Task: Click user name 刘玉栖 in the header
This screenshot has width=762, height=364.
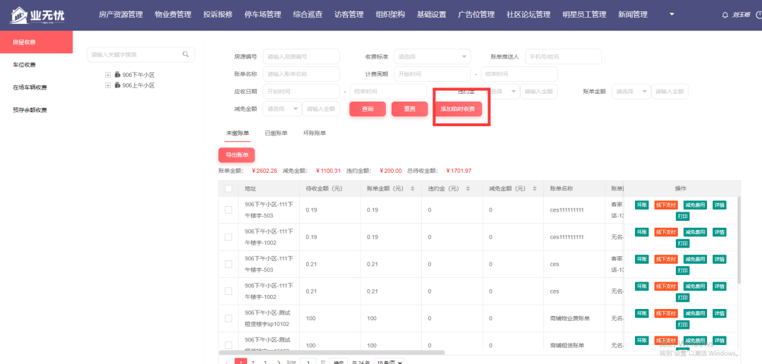Action: (742, 15)
